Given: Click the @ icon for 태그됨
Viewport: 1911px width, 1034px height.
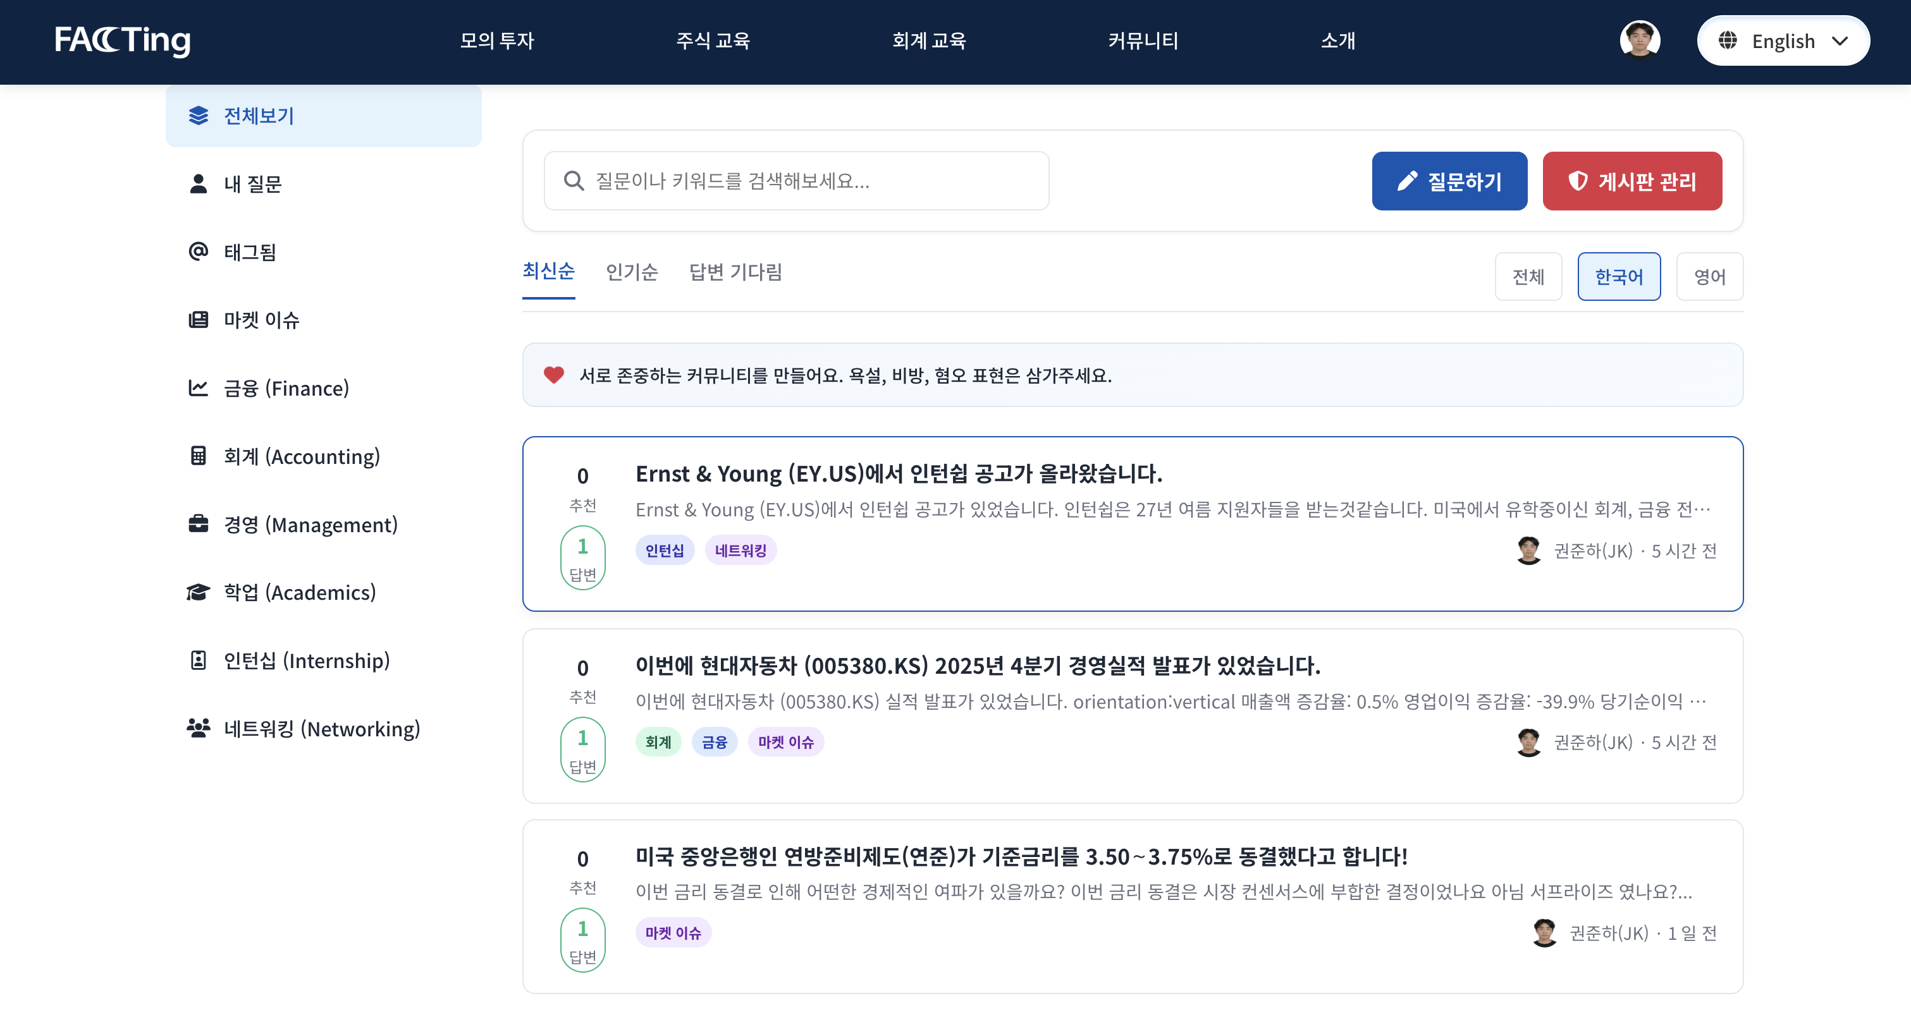Looking at the screenshot, I should [198, 252].
